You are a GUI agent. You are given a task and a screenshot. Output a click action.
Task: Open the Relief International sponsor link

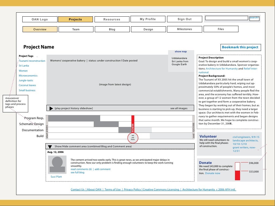click(x=251, y=69)
